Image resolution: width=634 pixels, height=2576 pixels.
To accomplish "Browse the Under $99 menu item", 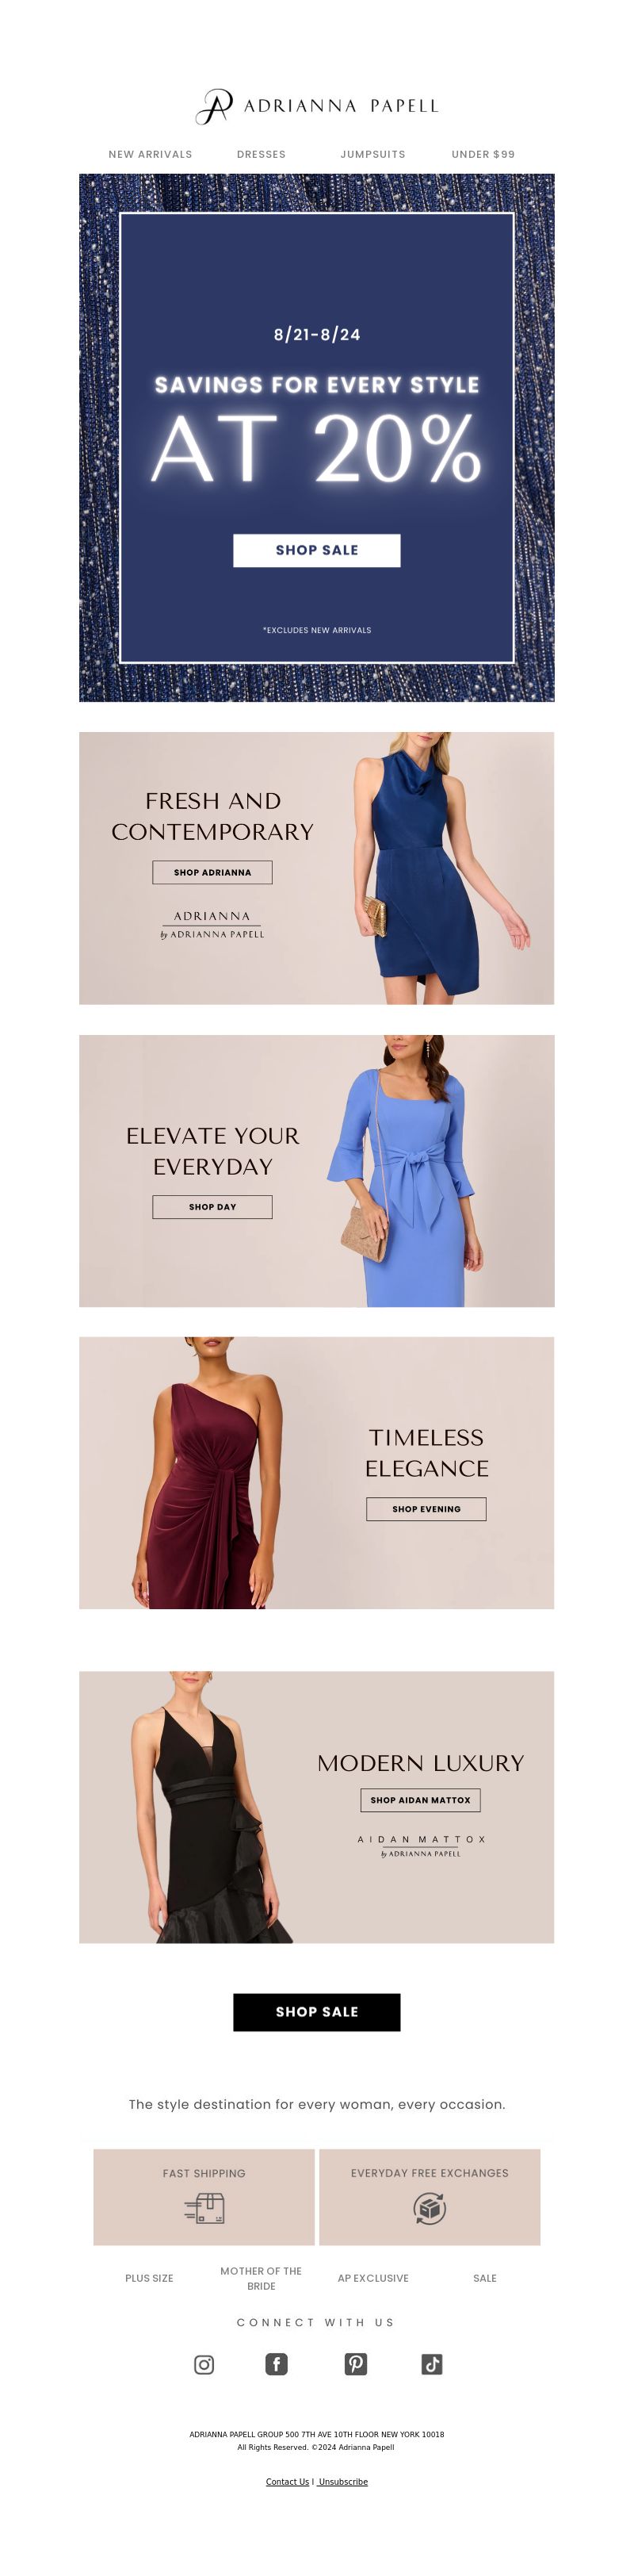I will click(483, 154).
